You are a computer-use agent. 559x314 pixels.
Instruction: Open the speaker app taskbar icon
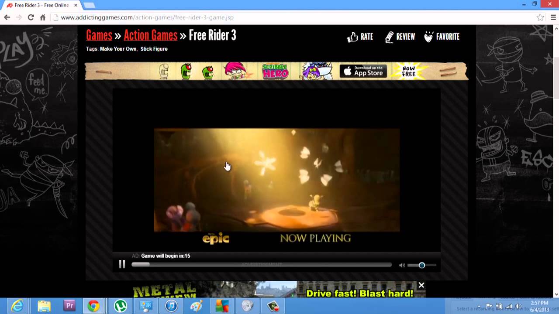(248, 306)
